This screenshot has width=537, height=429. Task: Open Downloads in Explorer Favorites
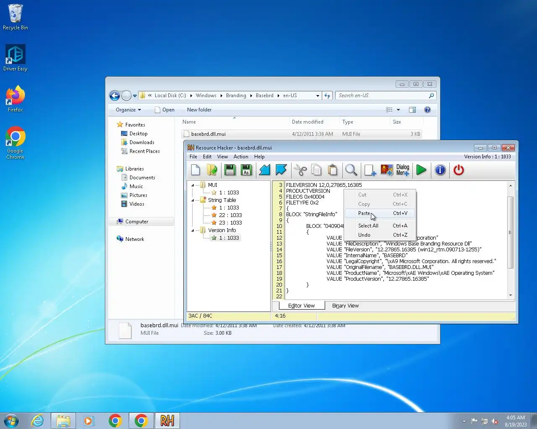(x=142, y=142)
